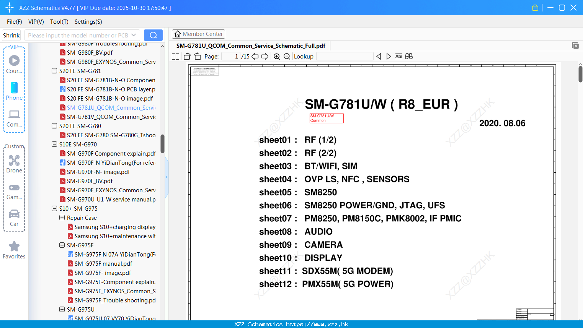Select SM-G781U_QCOM_Common_Service_Schematic_Full.pdf tab

point(251,46)
